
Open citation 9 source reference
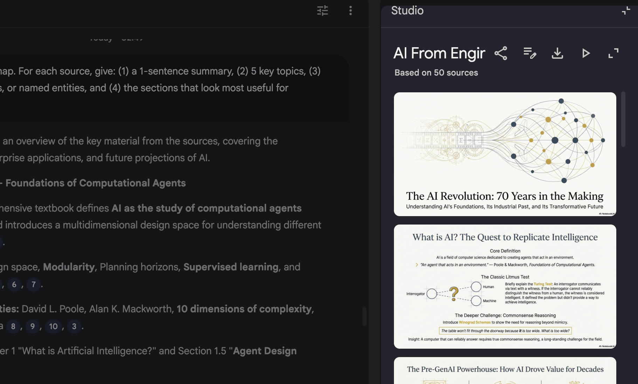pos(33,327)
